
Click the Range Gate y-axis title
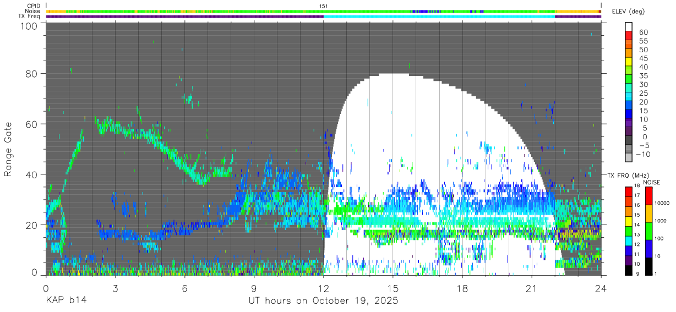pos(8,150)
